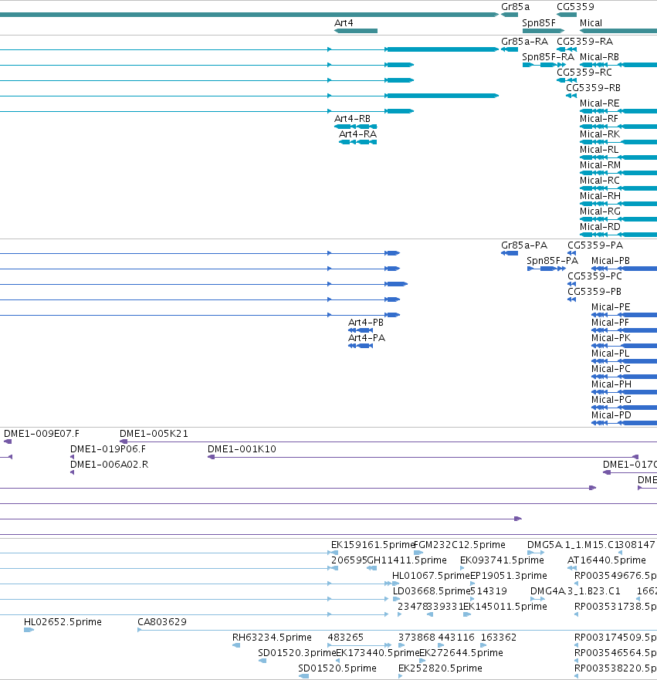Open CDS feature Mical-PK
The height and width of the screenshot is (680, 657).
(624, 346)
